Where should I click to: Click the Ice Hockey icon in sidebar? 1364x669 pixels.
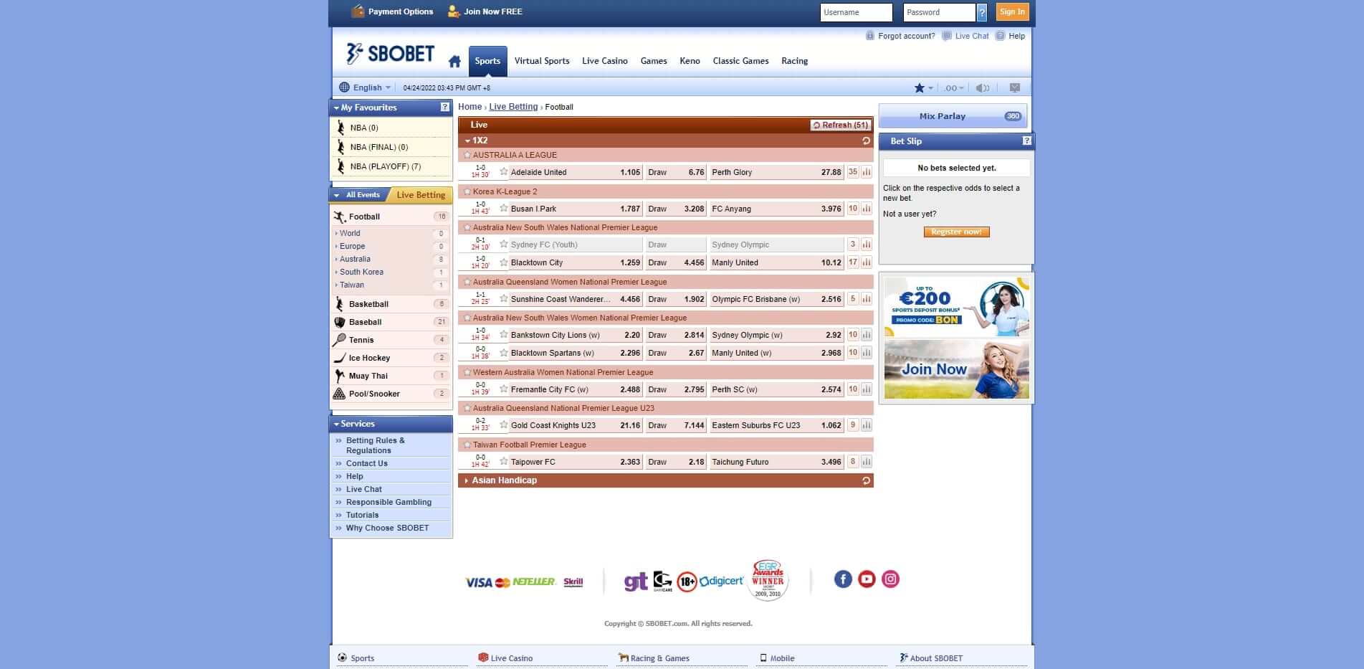pyautogui.click(x=338, y=357)
